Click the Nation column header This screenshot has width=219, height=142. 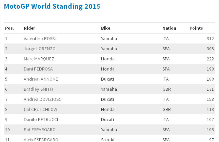pyautogui.click(x=169, y=28)
